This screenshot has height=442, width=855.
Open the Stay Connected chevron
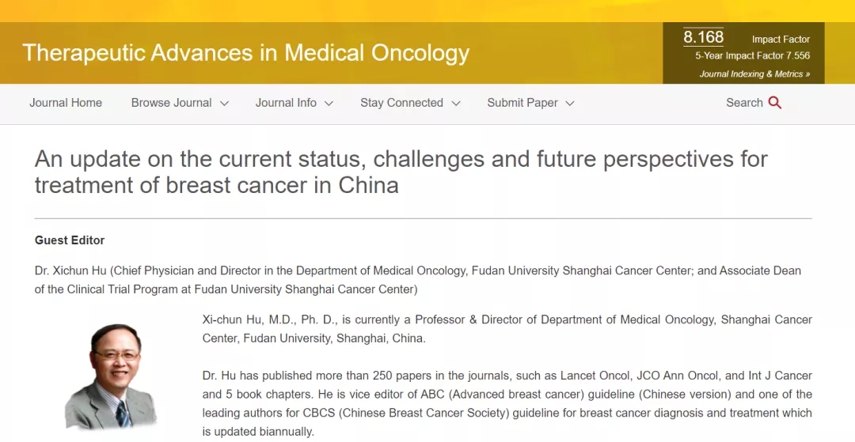[x=456, y=104]
